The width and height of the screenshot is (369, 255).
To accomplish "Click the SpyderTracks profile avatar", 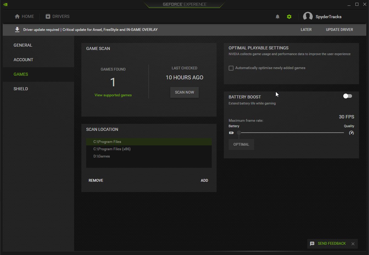I will 308,17.
